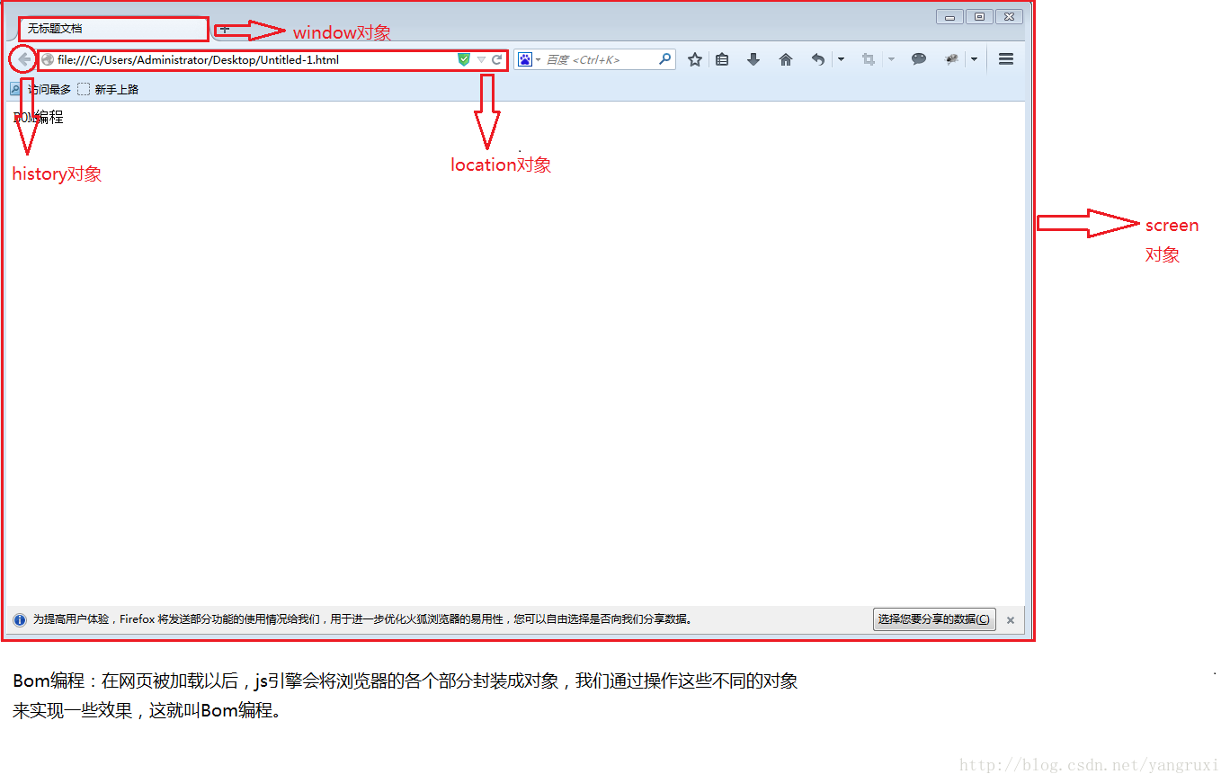Expand the dropdown next to the fly icon
Viewport: 1230px width, 783px height.
point(974,60)
